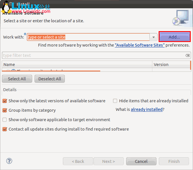Disable Show only the latest versions checkbox

[5, 101]
